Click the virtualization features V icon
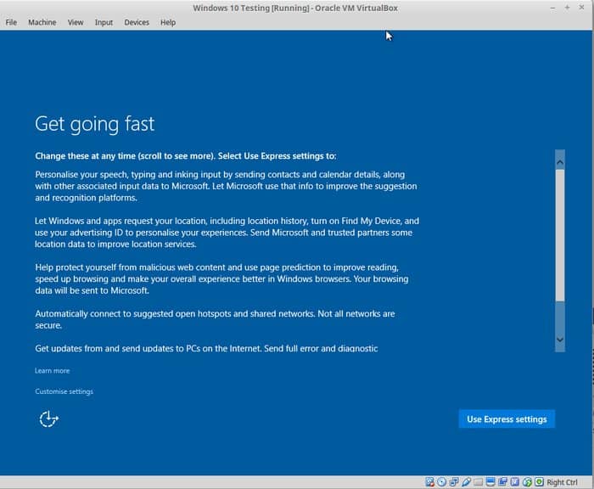The image size is (594, 489). 515,482
